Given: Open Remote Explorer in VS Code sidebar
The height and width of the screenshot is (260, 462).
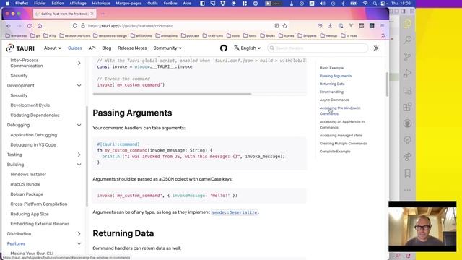Looking at the screenshot, I should (407, 90).
